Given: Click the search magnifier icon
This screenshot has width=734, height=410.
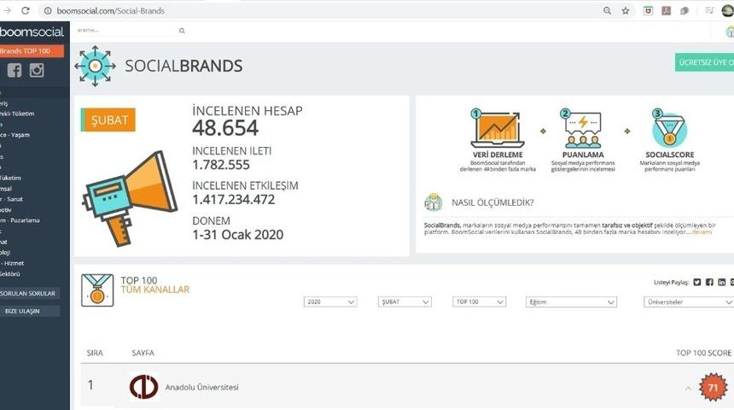Looking at the screenshot, I should point(182,31).
